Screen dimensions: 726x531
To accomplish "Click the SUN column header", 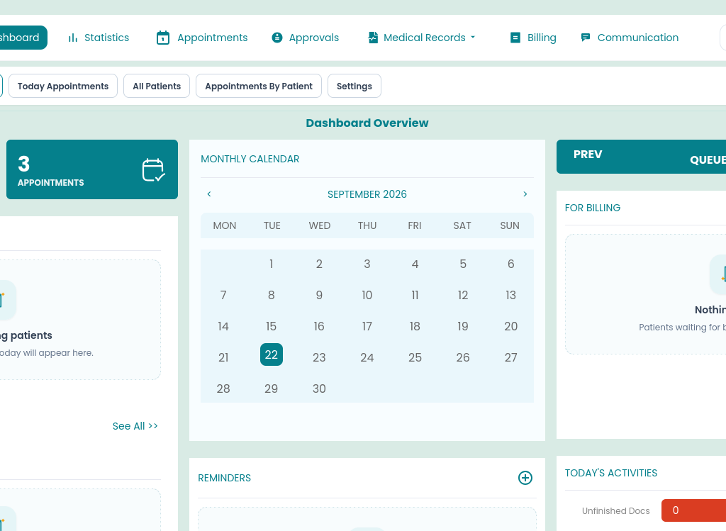I will [x=510, y=225].
